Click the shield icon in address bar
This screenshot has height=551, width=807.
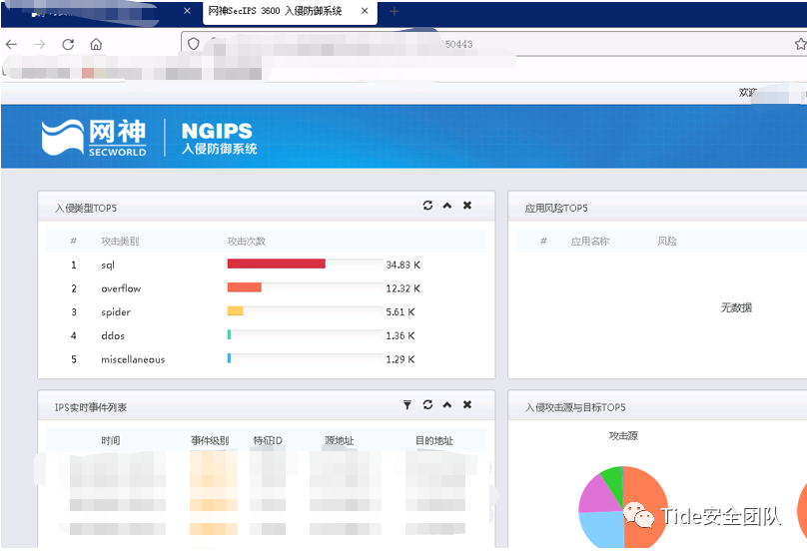pos(194,44)
